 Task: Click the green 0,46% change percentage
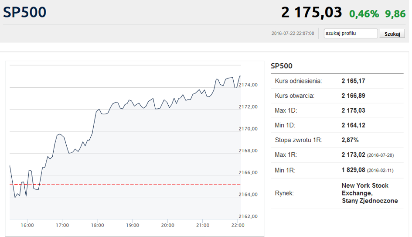pos(364,14)
